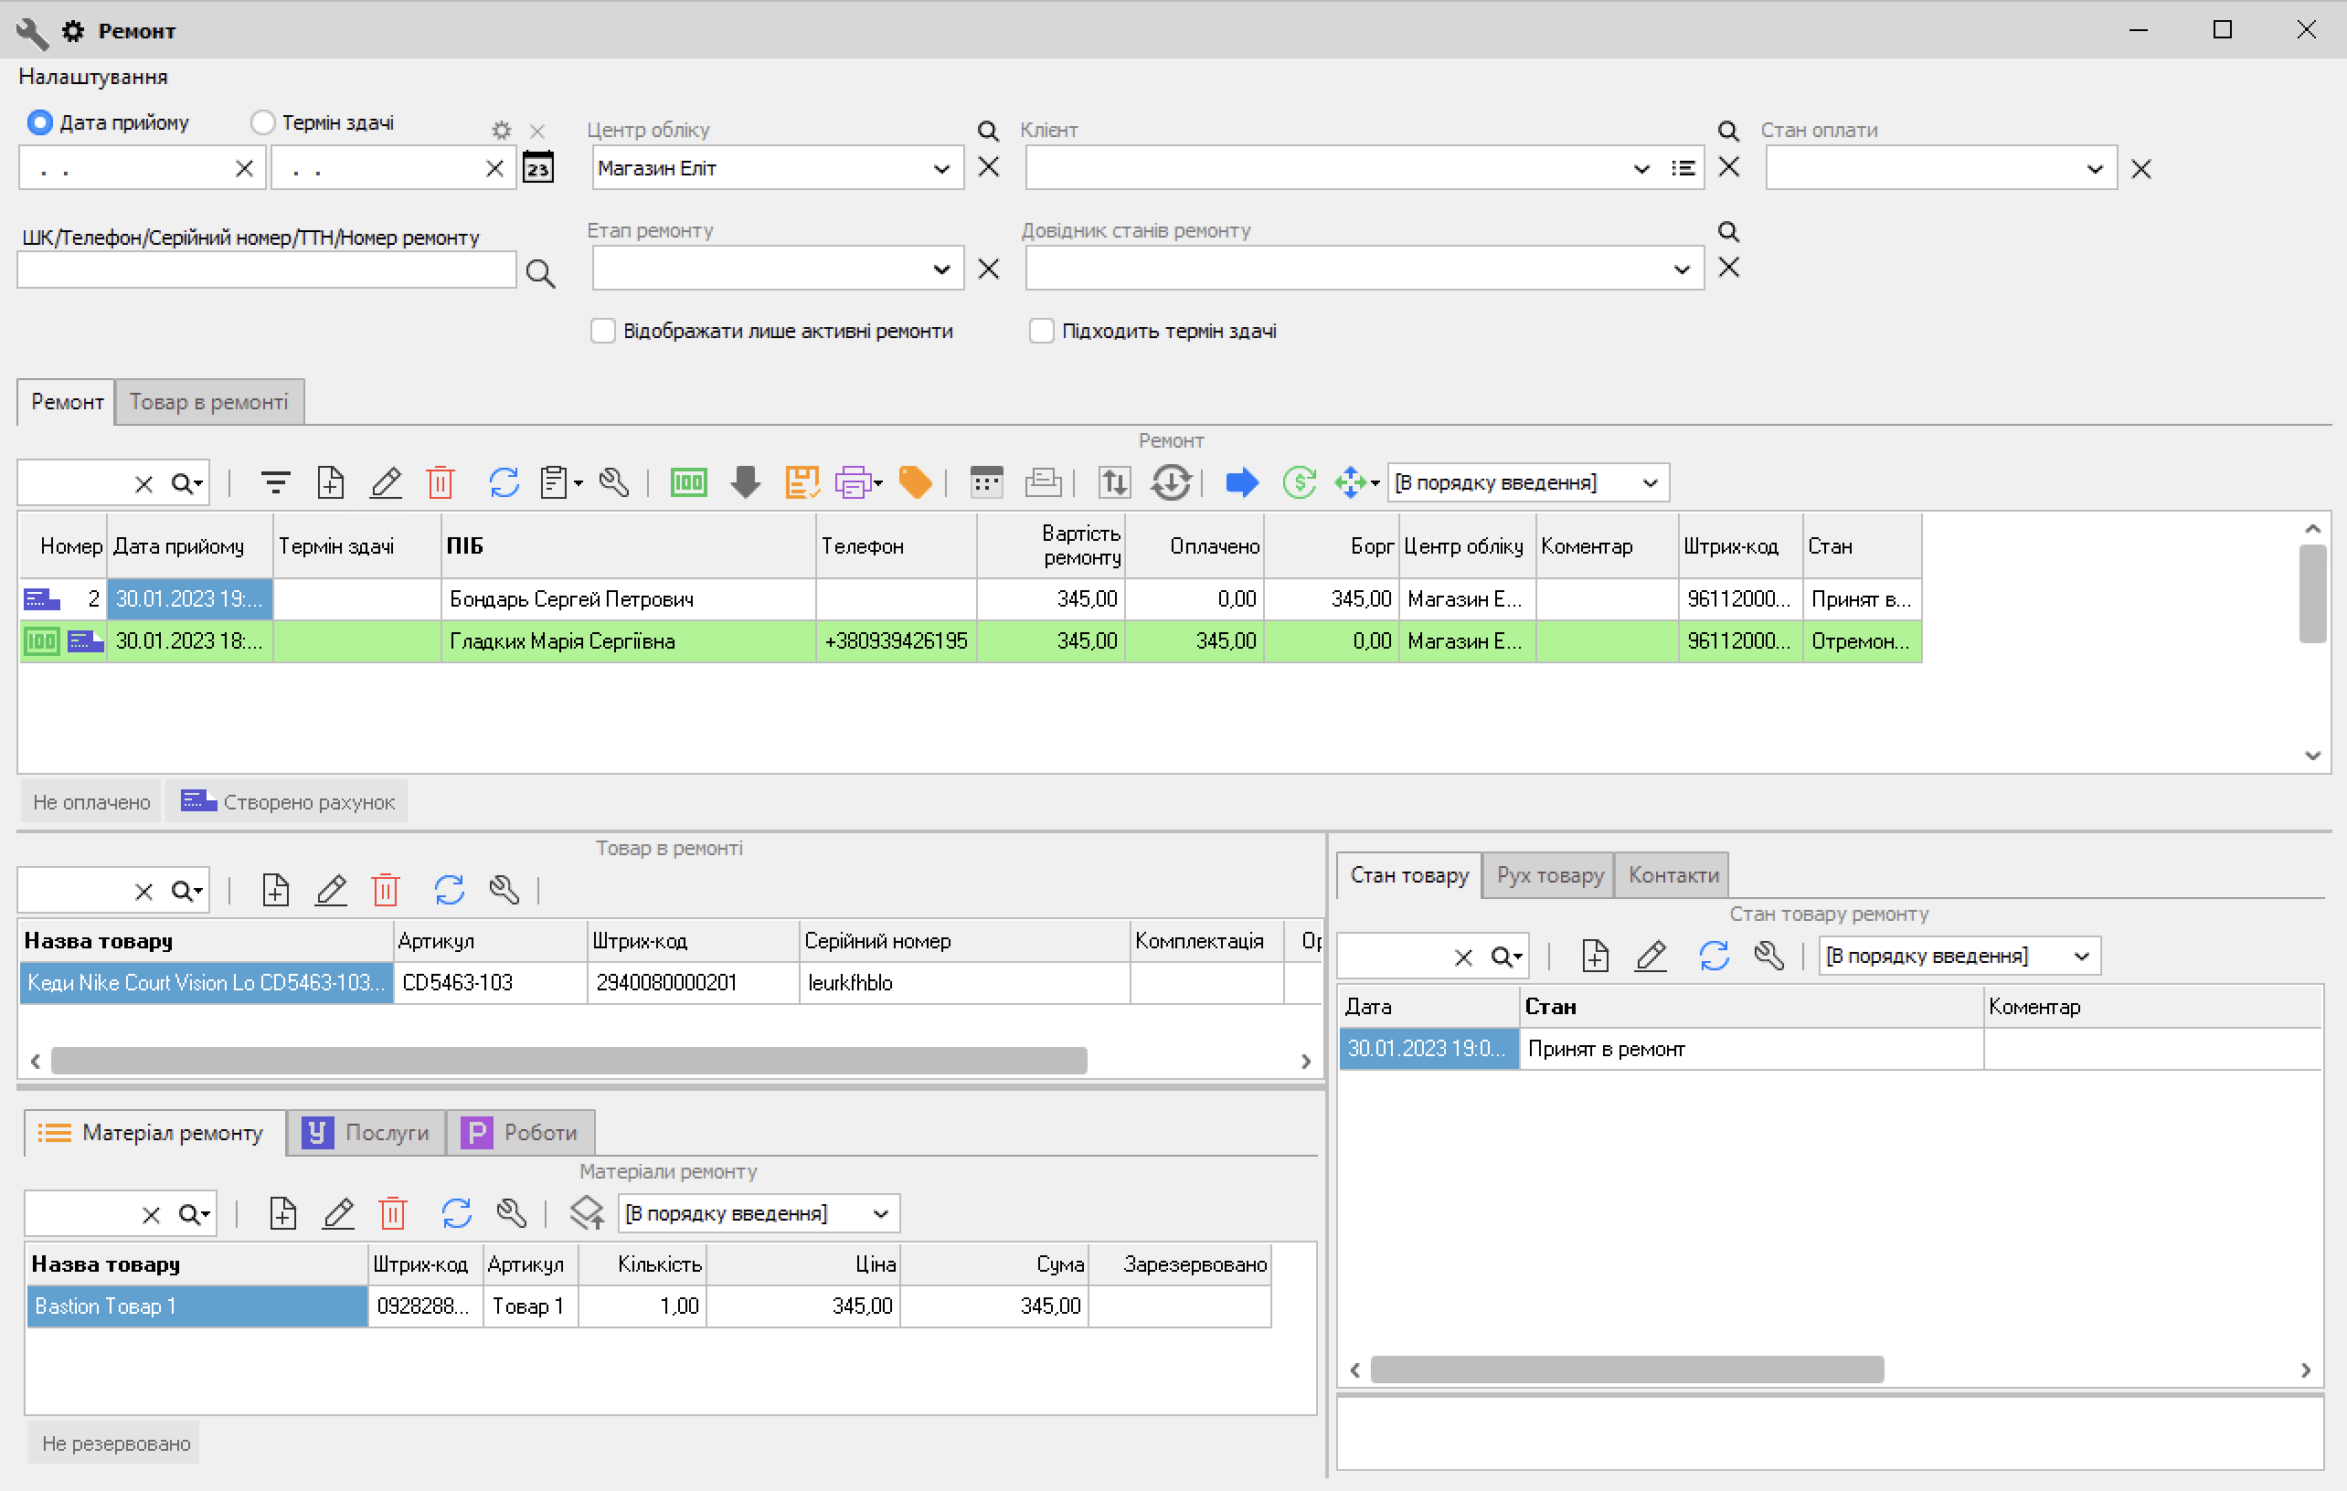2347x1491 pixels.
Task: Switch to the Товар в ремонті tab
Action: (208, 403)
